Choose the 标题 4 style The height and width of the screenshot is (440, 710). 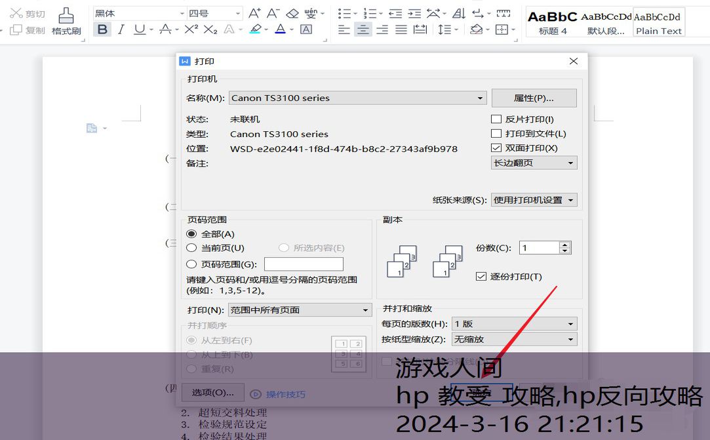(553, 22)
